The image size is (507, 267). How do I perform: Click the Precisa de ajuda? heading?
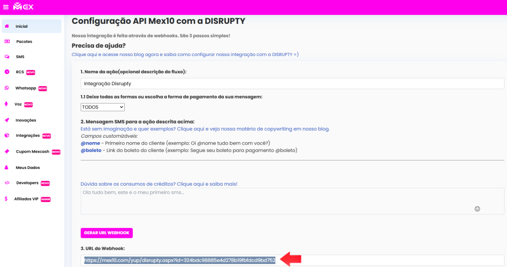tap(99, 46)
